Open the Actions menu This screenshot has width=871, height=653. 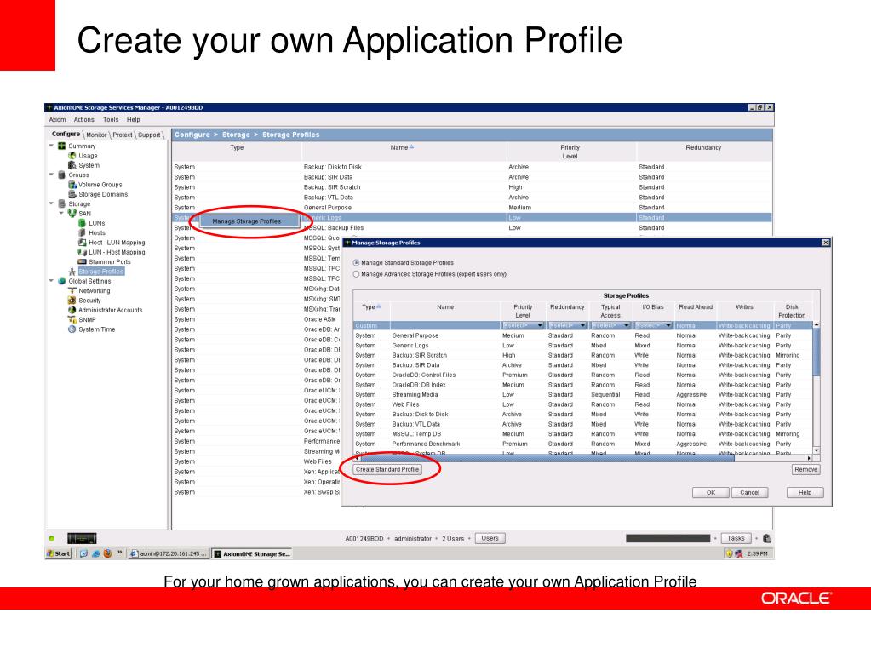pyautogui.click(x=84, y=119)
